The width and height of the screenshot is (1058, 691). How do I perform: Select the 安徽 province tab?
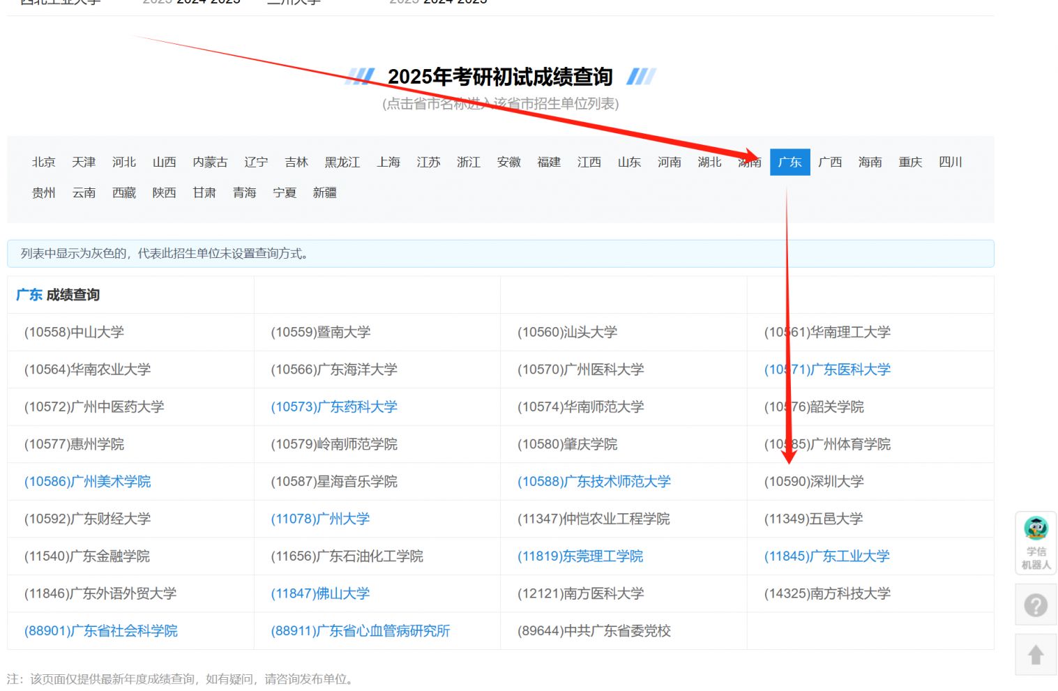click(509, 162)
